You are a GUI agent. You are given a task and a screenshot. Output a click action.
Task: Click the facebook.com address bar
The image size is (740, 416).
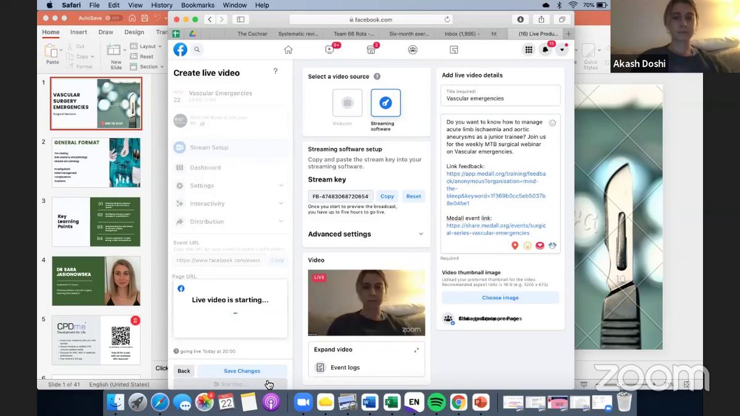point(371,20)
